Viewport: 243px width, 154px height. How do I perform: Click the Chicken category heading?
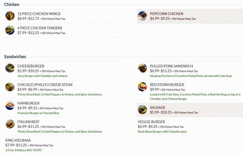click(12, 4)
